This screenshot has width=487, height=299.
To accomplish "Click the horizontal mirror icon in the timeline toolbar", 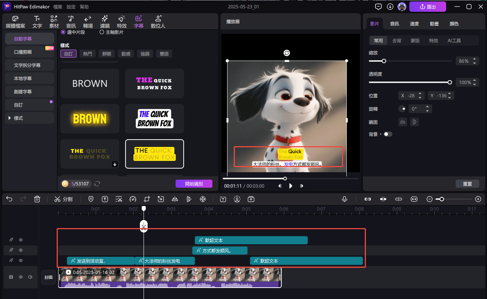I will pos(175,199).
